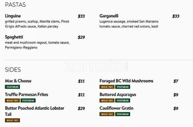Click the Garganelli ingredients description text
This screenshot has width=193, height=127.
tap(129, 24)
